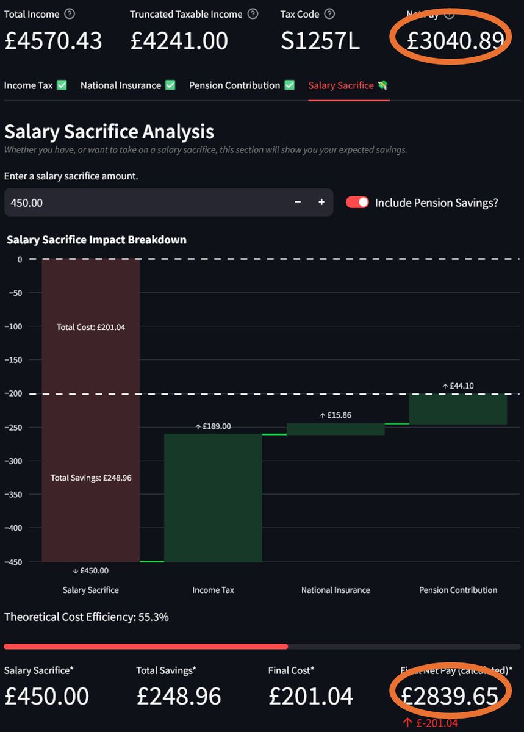Open help tooltip beside Tax Code

pyautogui.click(x=330, y=14)
